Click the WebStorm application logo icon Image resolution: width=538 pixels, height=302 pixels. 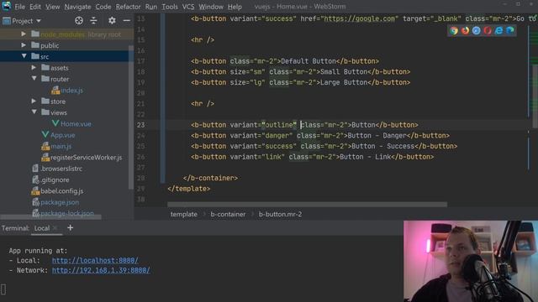6,6
